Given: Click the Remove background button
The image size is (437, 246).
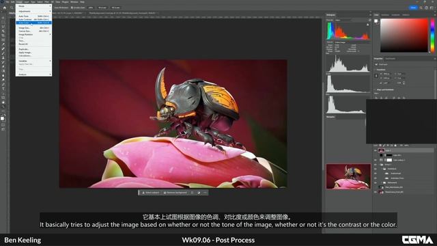Looking at the screenshot, I should (175, 193).
